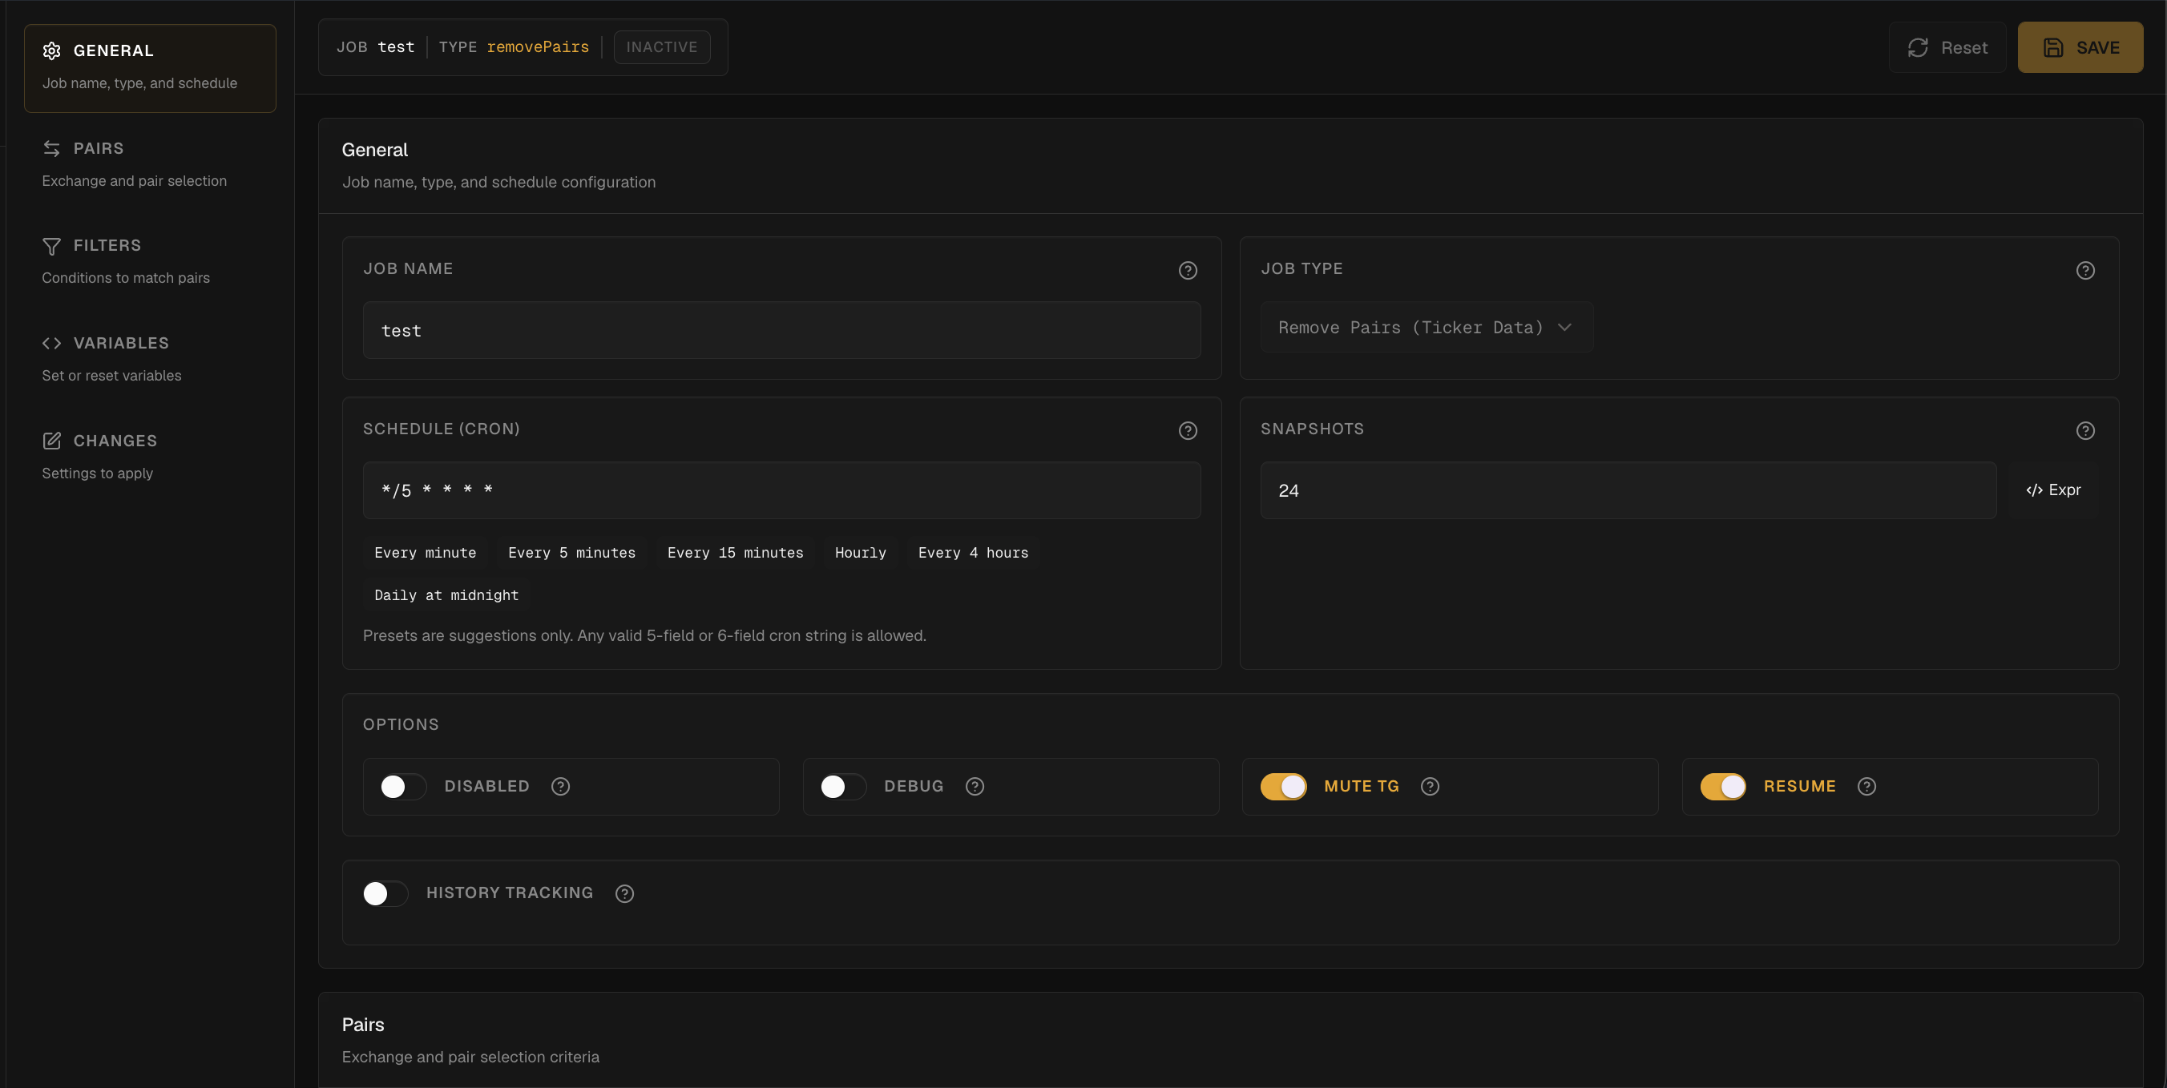
Task: Click the 'Presets are suggestions only' hint text
Action: tap(644, 635)
